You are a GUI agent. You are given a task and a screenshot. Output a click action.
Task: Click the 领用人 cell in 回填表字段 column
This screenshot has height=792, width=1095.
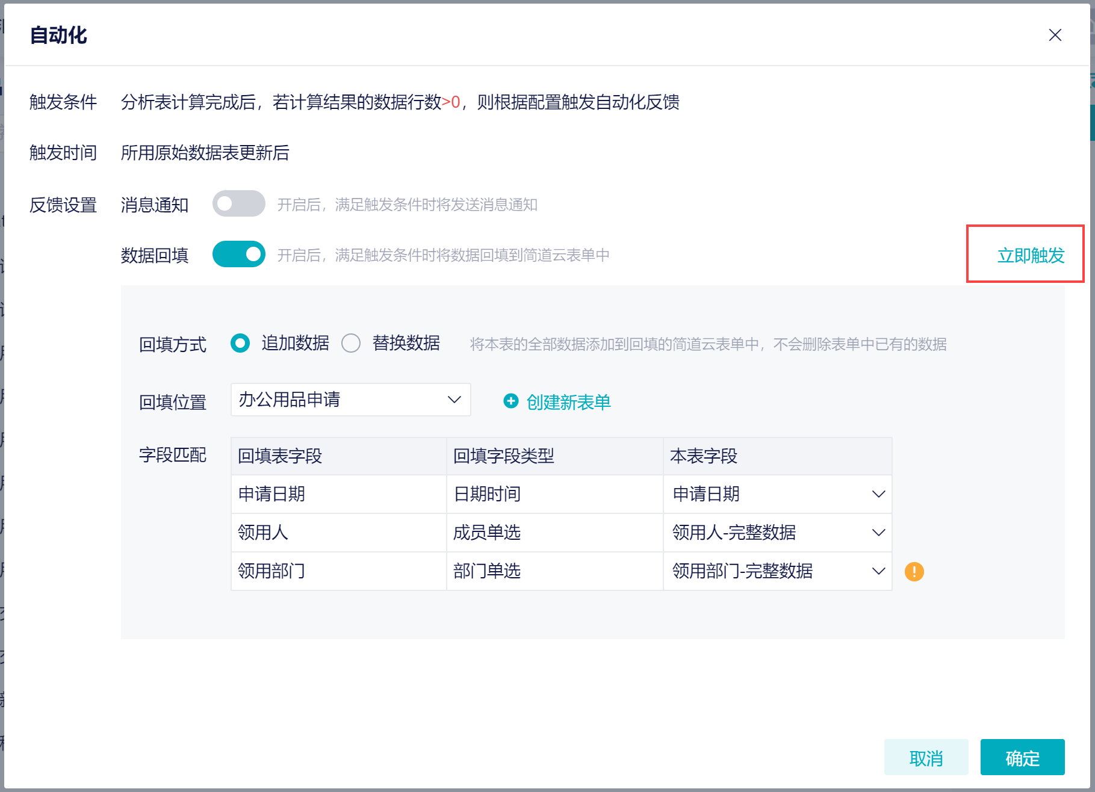pos(339,533)
